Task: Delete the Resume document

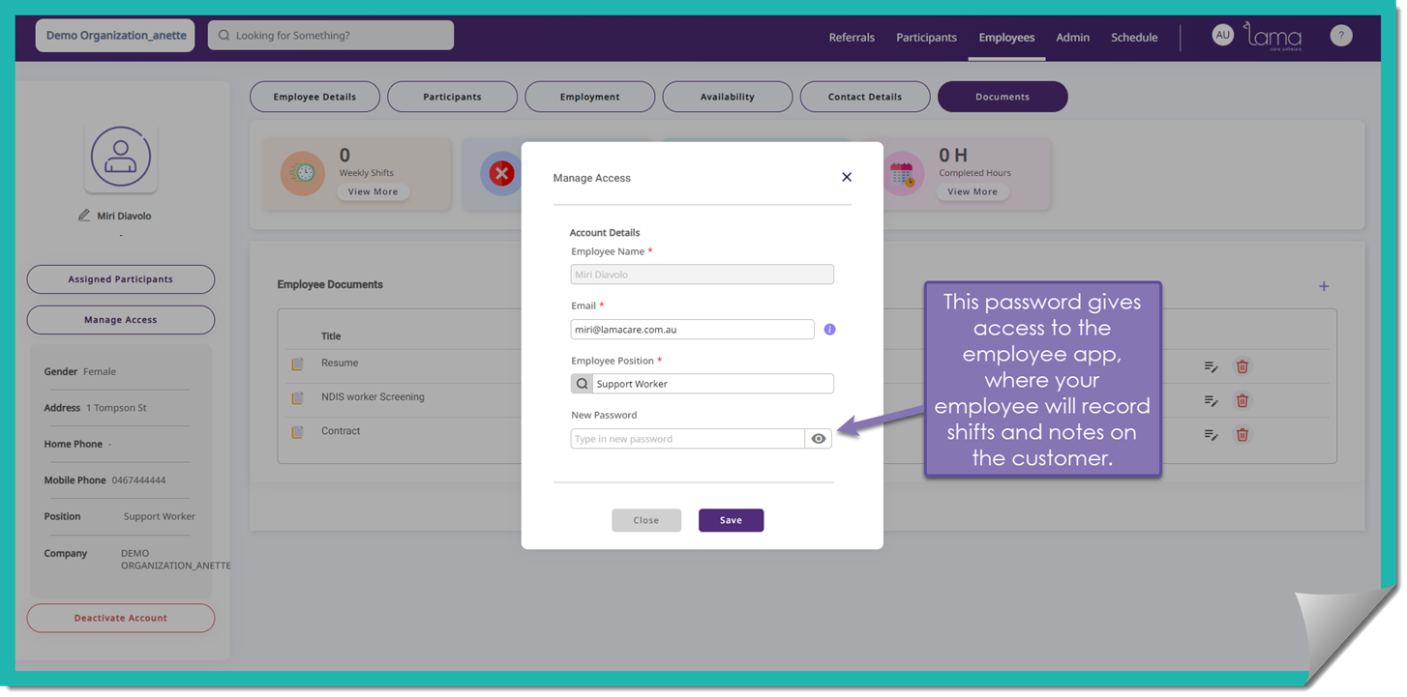Action: coord(1242,366)
